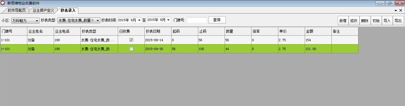Click 止码 cell showing 100

(x=211, y=49)
